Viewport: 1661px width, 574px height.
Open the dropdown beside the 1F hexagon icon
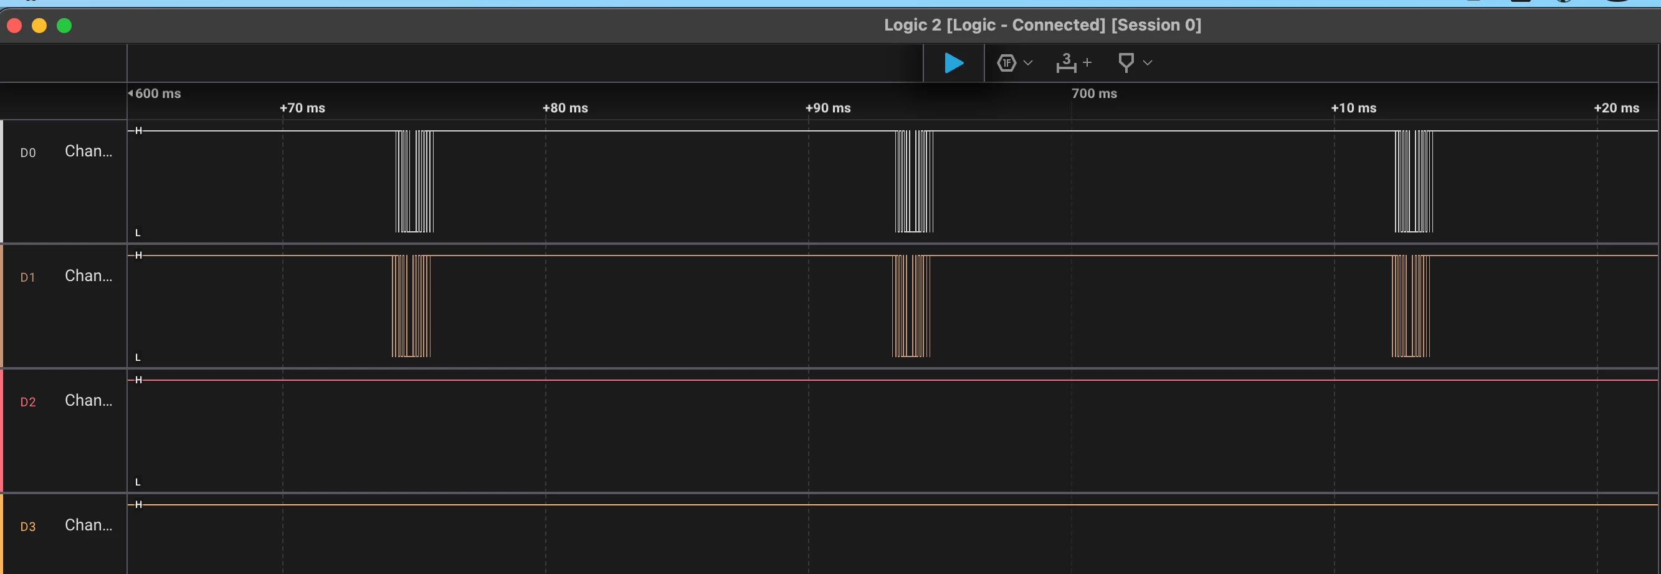click(1029, 62)
